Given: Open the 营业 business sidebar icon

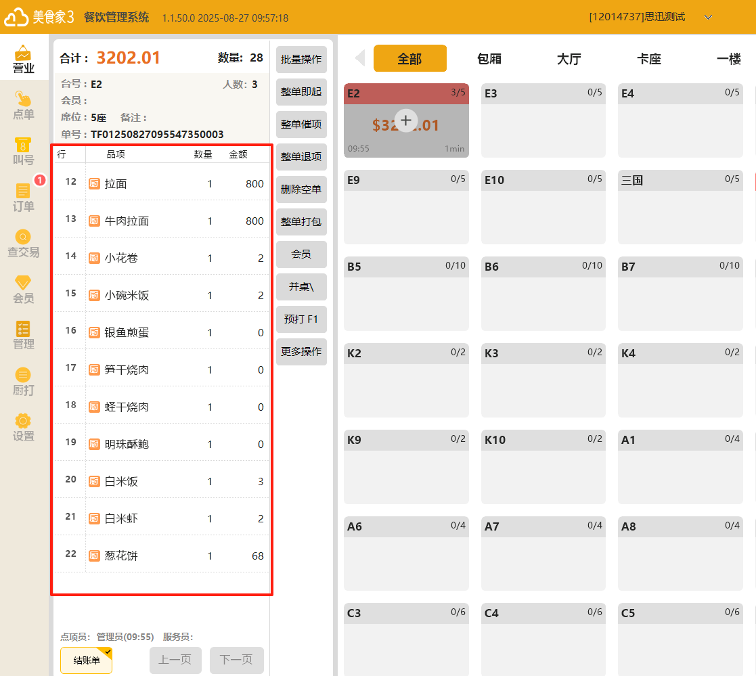Looking at the screenshot, I should coord(24,60).
